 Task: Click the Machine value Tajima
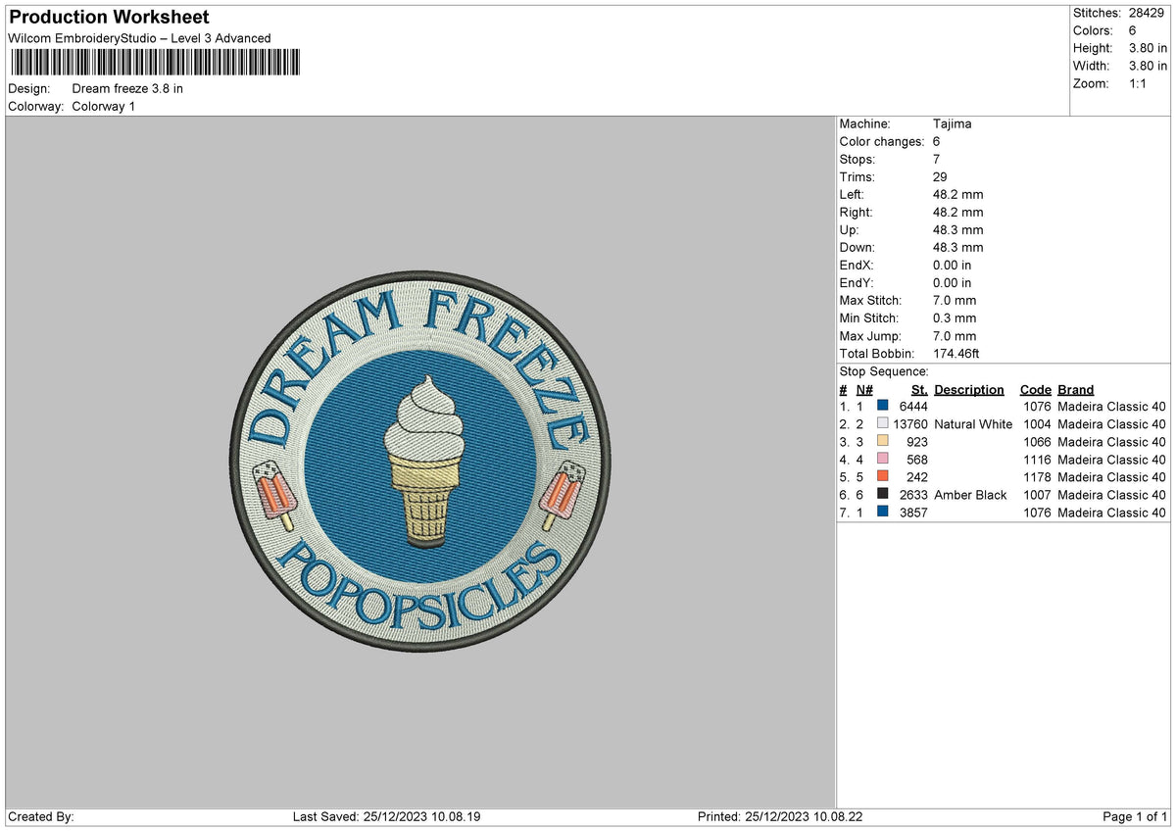(953, 124)
